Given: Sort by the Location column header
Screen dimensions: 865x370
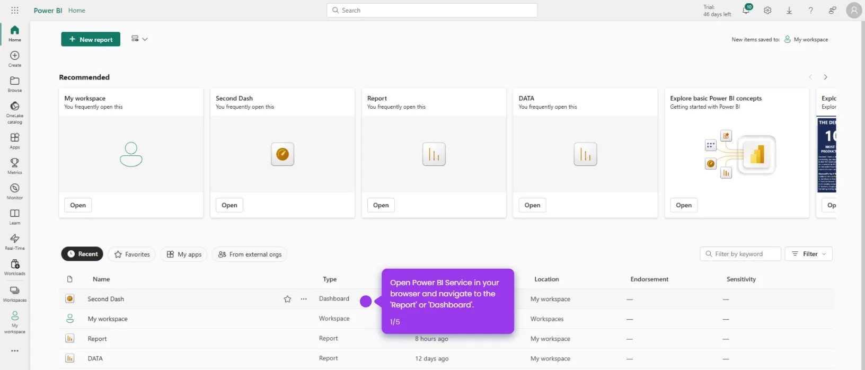Looking at the screenshot, I should click(x=546, y=279).
